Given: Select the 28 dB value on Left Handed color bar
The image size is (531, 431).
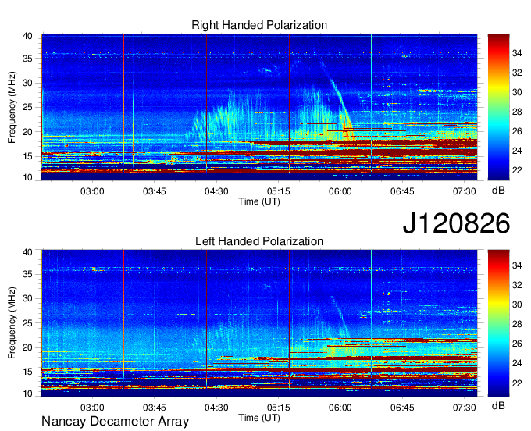Looking at the screenshot, I should tap(517, 324).
